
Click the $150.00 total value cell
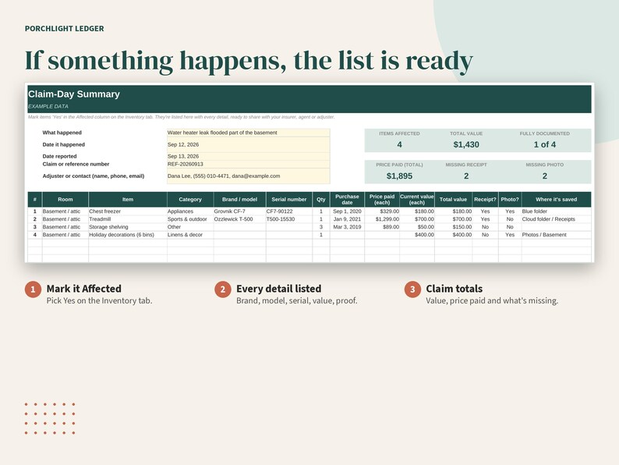(453, 227)
